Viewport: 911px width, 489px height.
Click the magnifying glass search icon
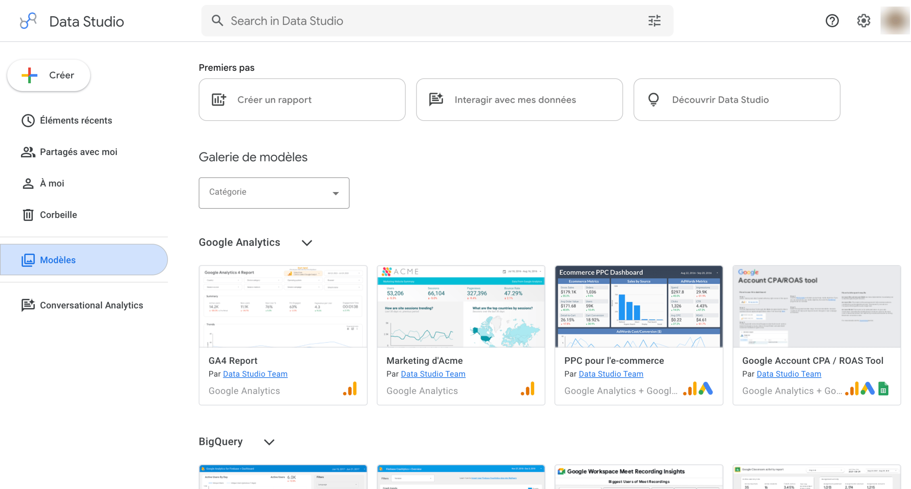(x=217, y=21)
